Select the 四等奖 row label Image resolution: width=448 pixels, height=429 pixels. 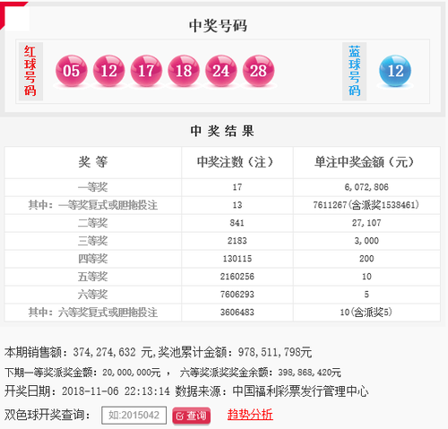click(93, 259)
